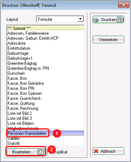Click the red X icon on Abbruch
Screen dimensions: 131x162
(96, 151)
